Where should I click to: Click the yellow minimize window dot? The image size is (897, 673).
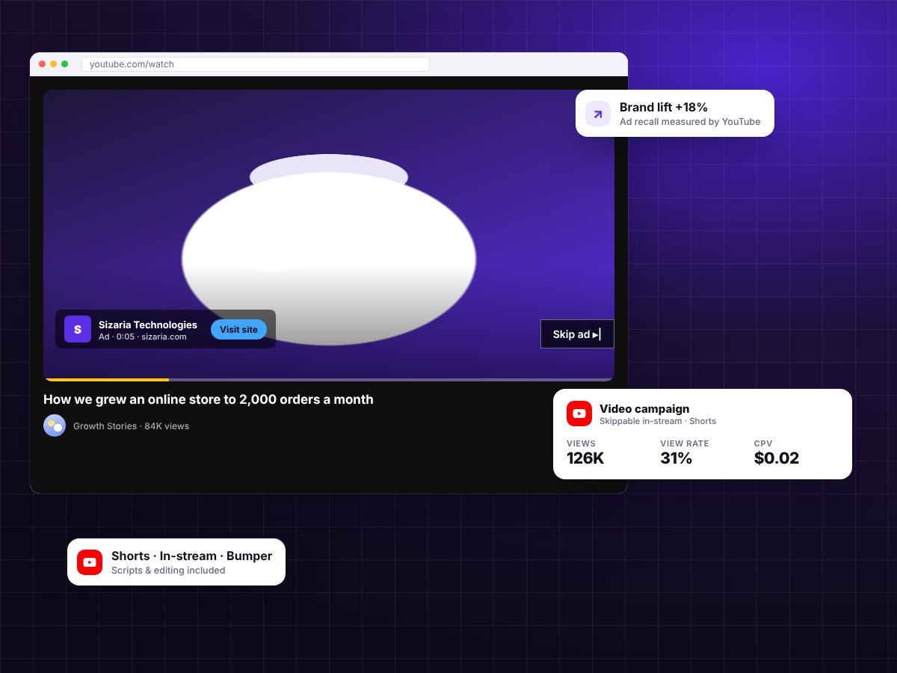click(54, 64)
